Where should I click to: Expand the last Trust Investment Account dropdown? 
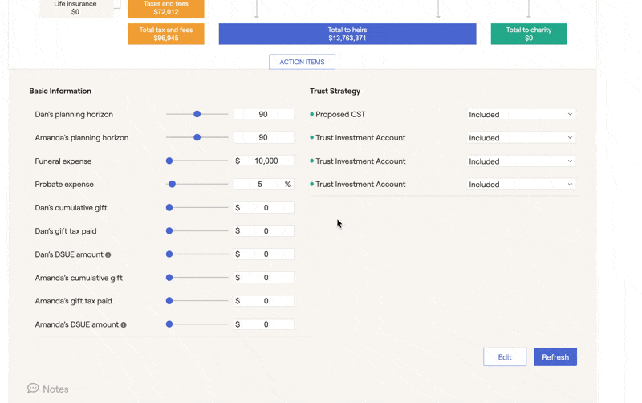[520, 185]
